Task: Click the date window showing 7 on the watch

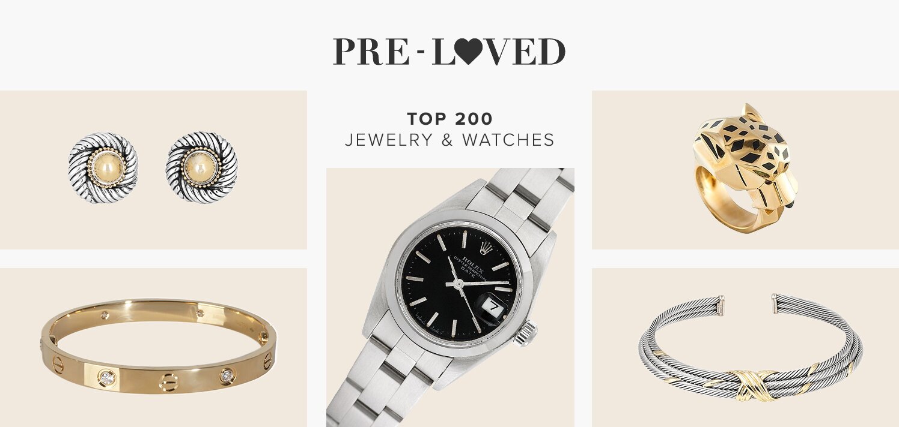Action: [492, 307]
